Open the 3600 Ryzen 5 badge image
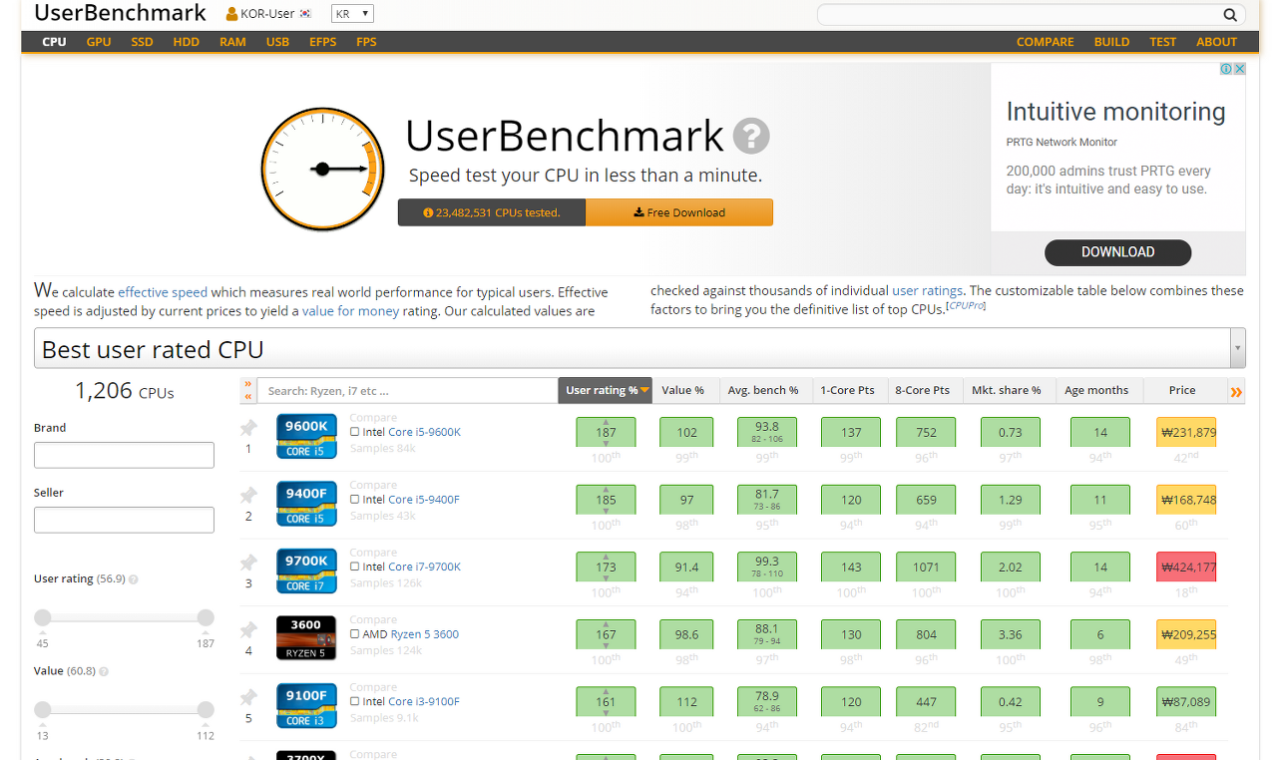 coord(306,638)
